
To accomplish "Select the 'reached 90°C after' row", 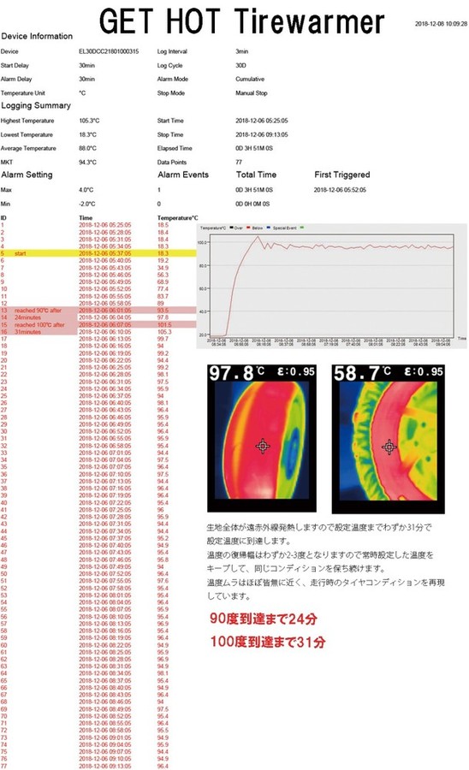I will coord(98,311).
